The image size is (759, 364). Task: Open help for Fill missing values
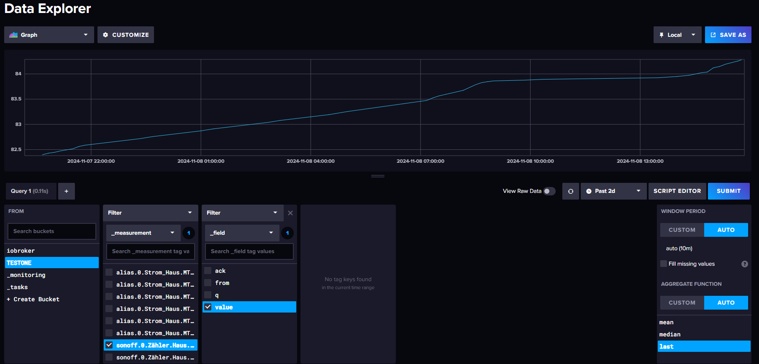[745, 264]
